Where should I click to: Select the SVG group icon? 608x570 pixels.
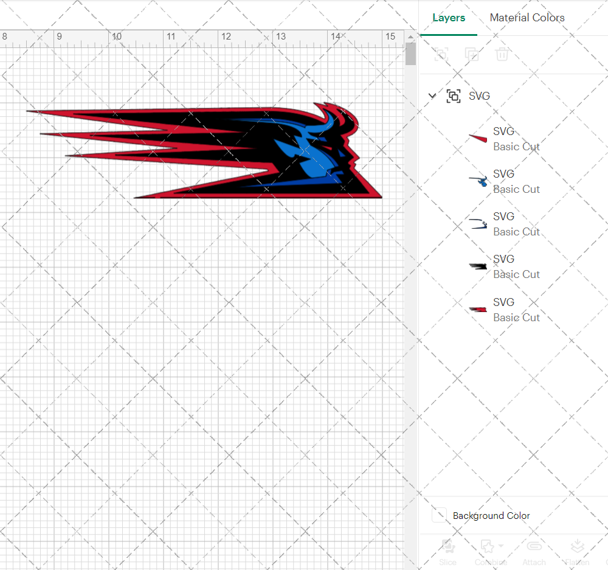click(x=454, y=96)
